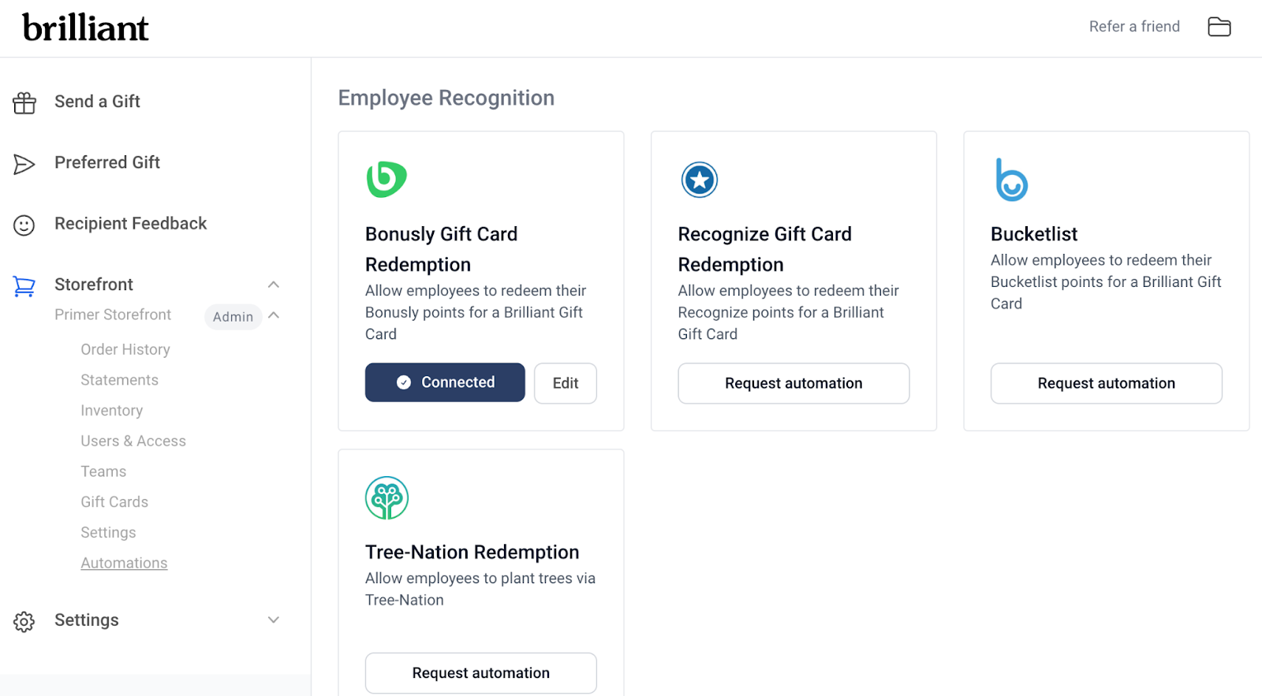1262x696 pixels.
Task: Click the gift box icon beside Send a Gift
Action: click(x=24, y=102)
